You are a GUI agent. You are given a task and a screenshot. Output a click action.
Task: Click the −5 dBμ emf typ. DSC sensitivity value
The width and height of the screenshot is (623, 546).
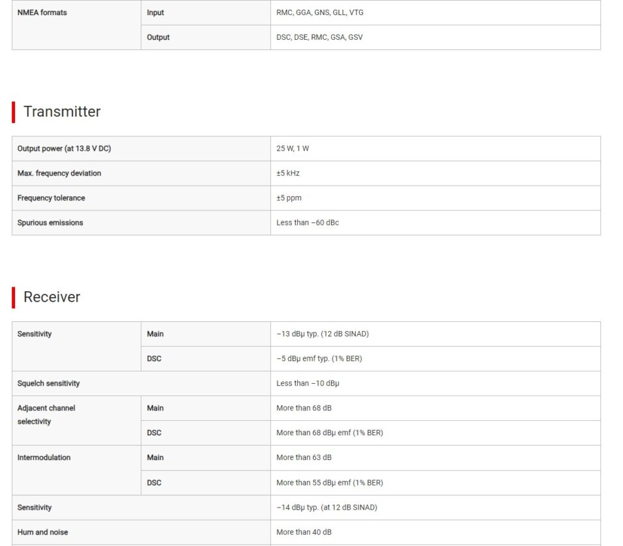coord(319,359)
